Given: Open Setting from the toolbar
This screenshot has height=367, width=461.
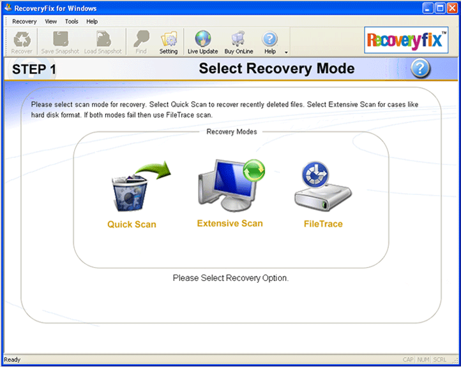Looking at the screenshot, I should [169, 43].
